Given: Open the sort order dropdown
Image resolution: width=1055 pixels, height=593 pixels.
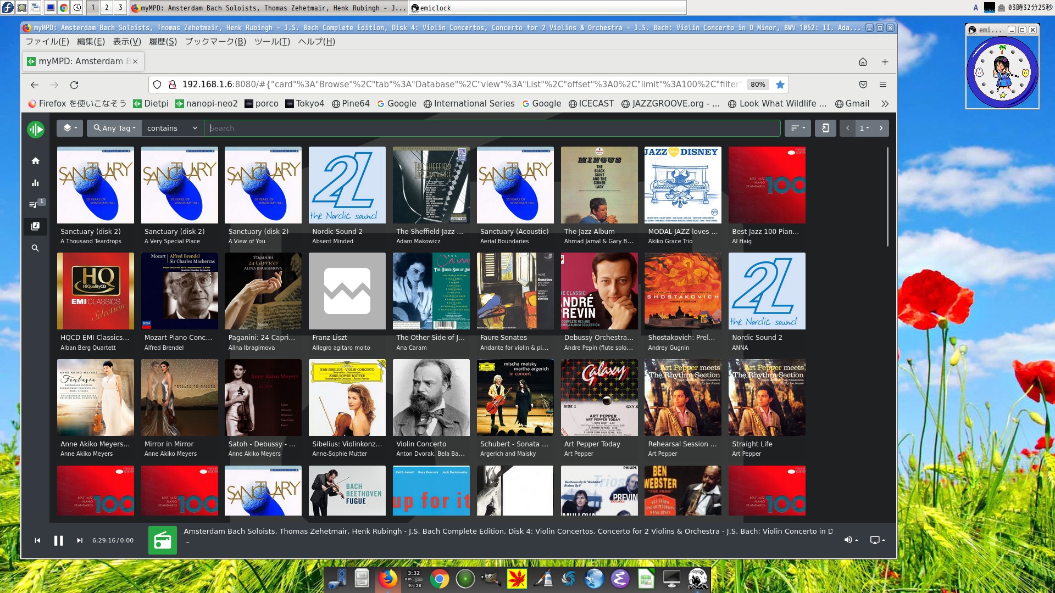Looking at the screenshot, I should [797, 128].
